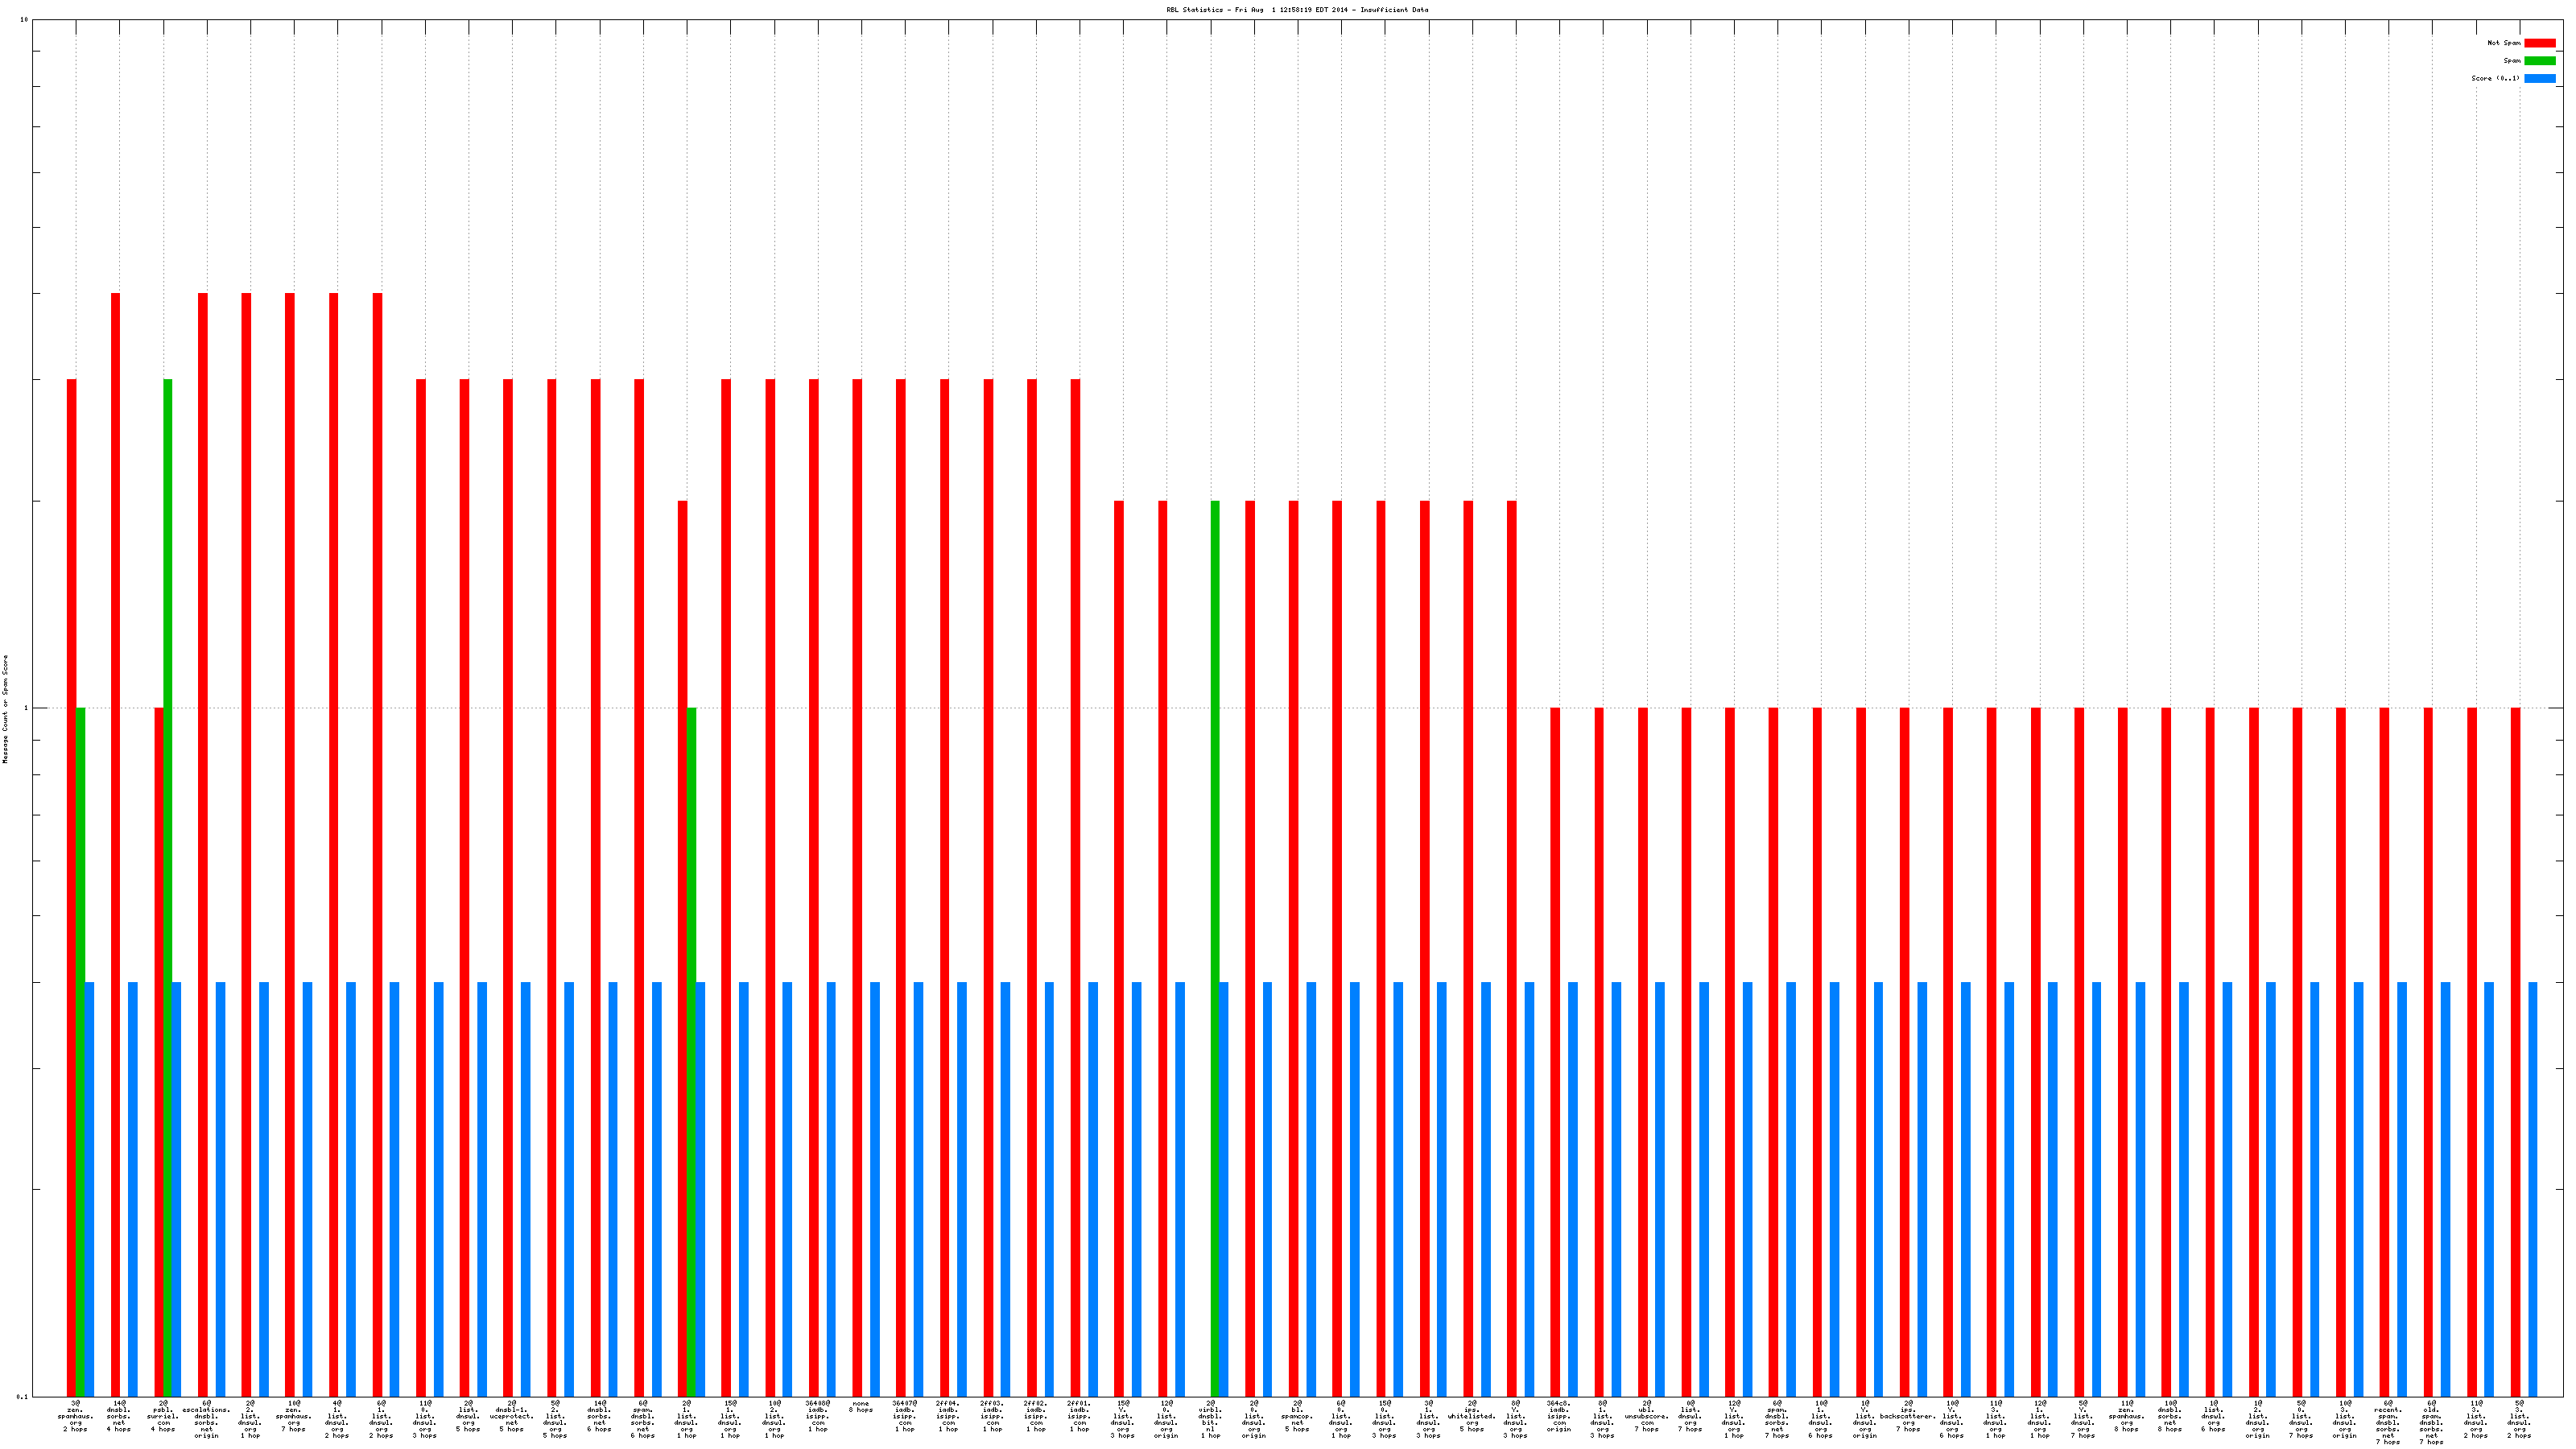
Task: Click the Message Count or Spam Score axis title
Action: (x=5, y=709)
